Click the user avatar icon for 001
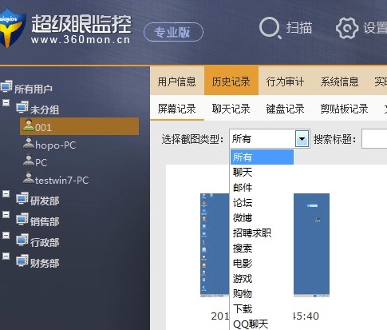This screenshot has height=330, width=387. click(29, 125)
